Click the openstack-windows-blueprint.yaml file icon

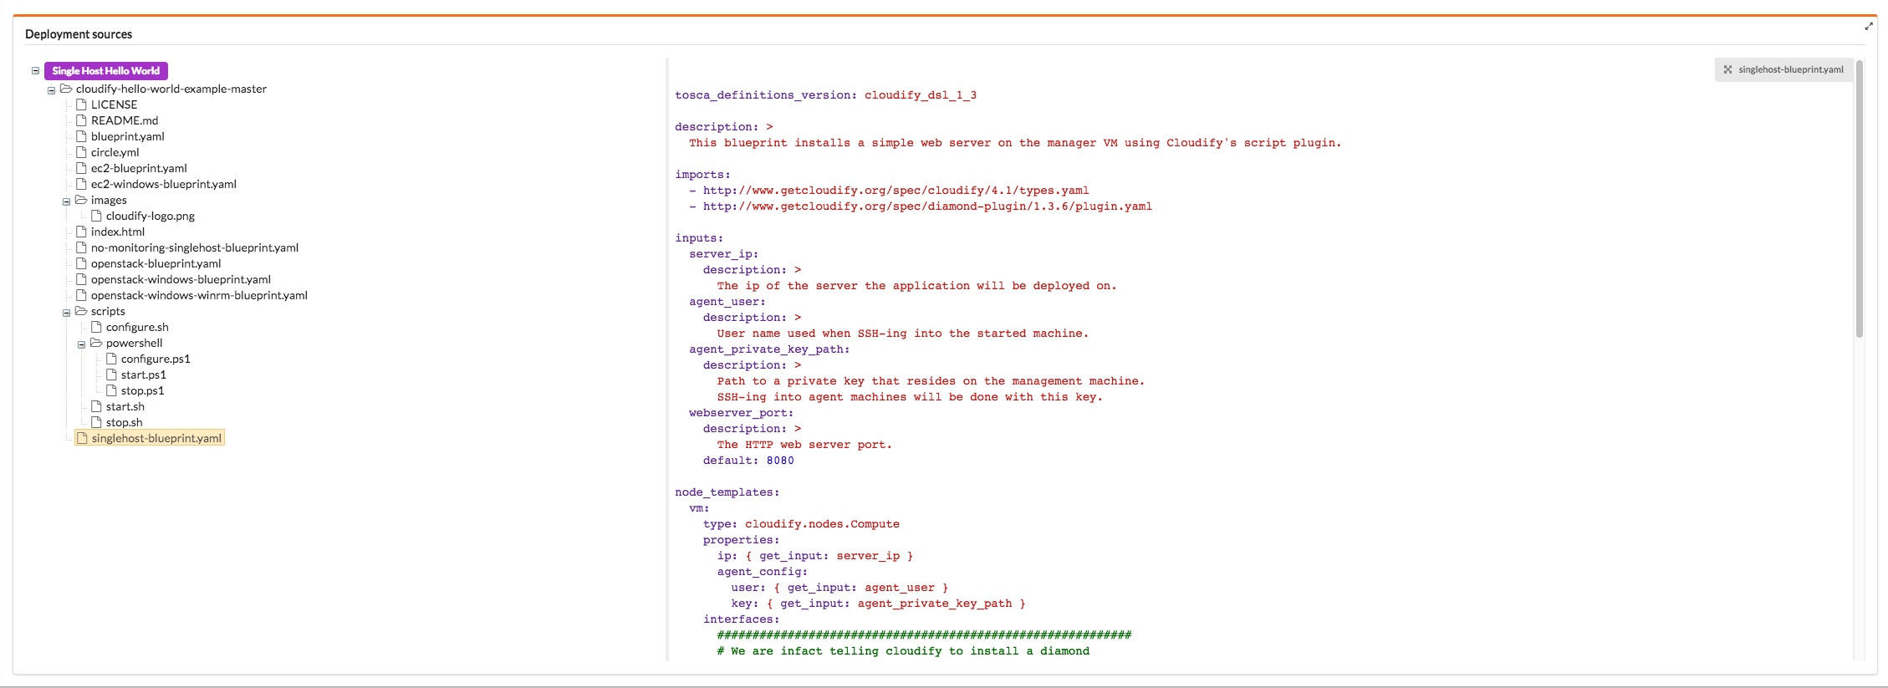pos(81,279)
